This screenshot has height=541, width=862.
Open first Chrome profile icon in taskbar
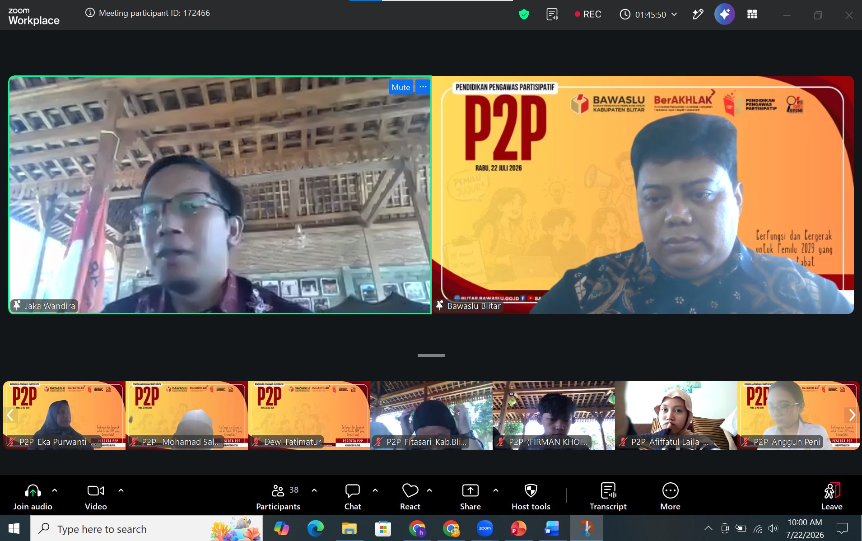[x=417, y=528]
